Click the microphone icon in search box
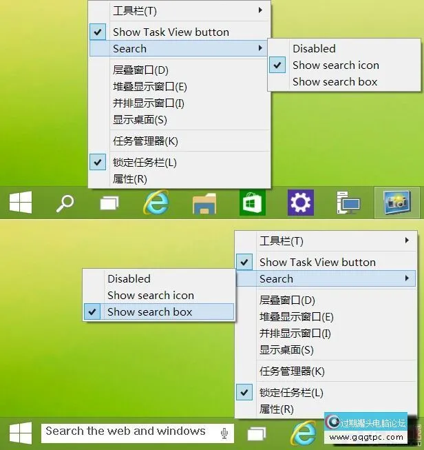 224,433
